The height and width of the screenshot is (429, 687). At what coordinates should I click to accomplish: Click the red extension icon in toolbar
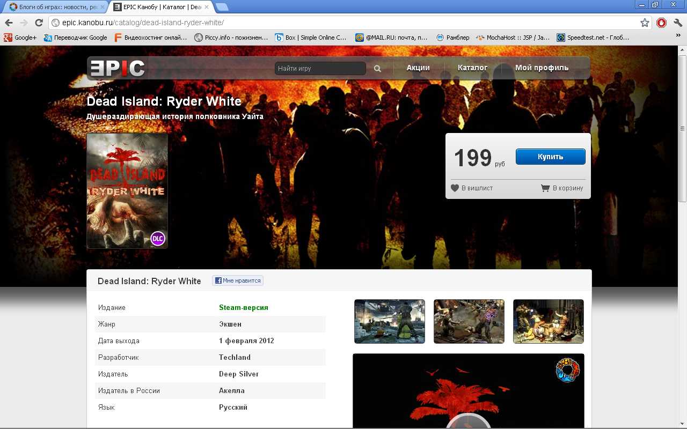[x=662, y=23]
